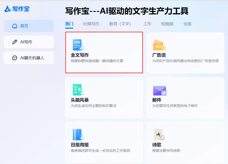
Task: Click description 根据主题书写诗歌
Action: coord(166,151)
